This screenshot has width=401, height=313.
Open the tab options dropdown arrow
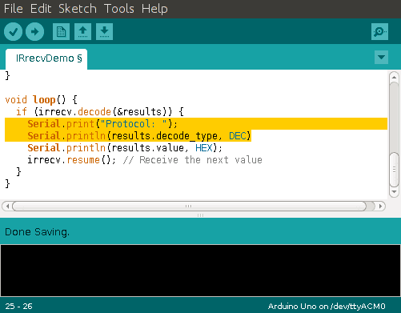381,57
